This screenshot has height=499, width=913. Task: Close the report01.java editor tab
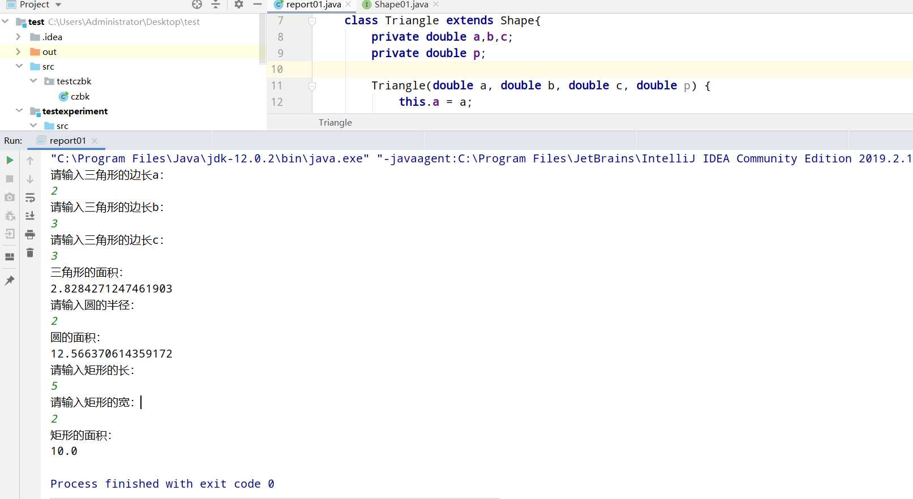tap(348, 5)
